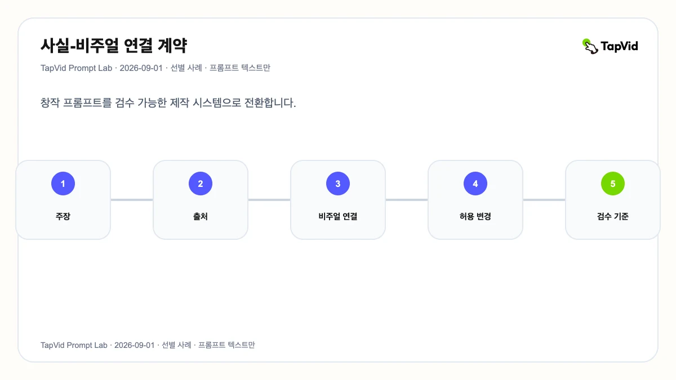
Task: Click connector line between steps 1 and 2
Action: coord(132,199)
